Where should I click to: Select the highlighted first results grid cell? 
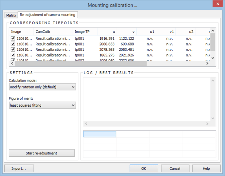coord(99,134)
